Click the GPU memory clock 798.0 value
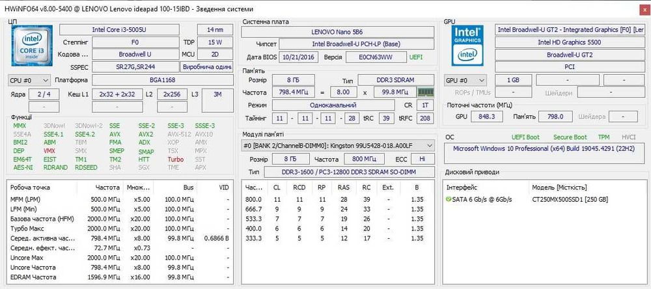 [x=555, y=117]
